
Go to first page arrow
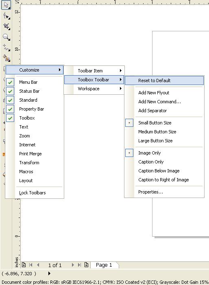tap(31, 265)
